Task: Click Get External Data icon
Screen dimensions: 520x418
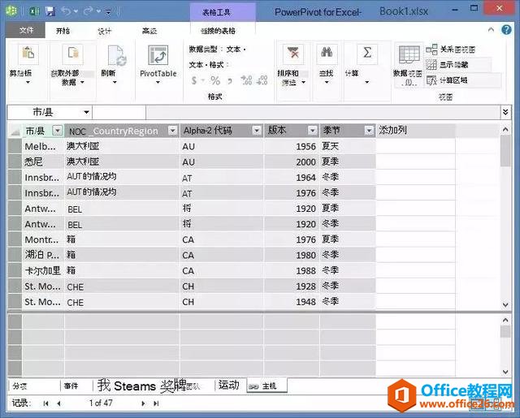Action: click(x=72, y=54)
